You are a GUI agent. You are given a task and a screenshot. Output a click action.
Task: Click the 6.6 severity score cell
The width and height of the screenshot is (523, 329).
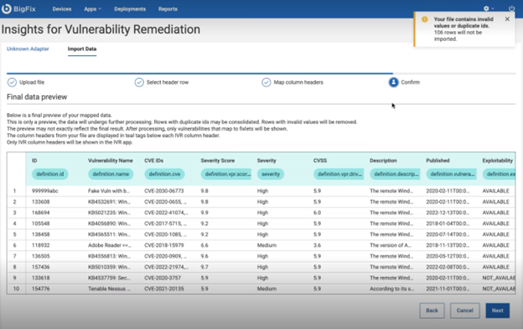[205, 245]
